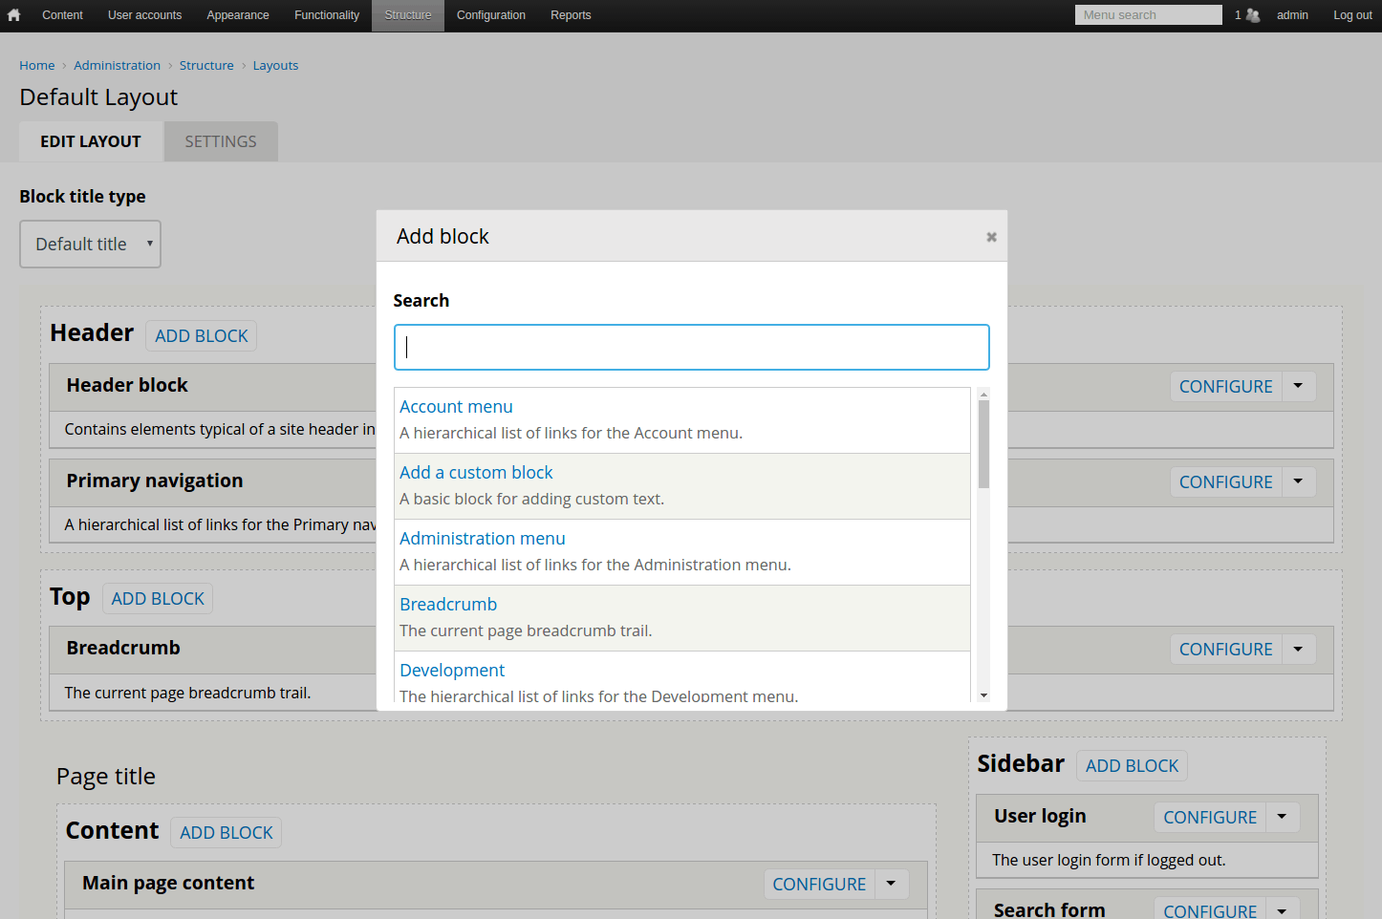Click the Home icon in admin bar
The width and height of the screenshot is (1382, 919).
(13, 15)
